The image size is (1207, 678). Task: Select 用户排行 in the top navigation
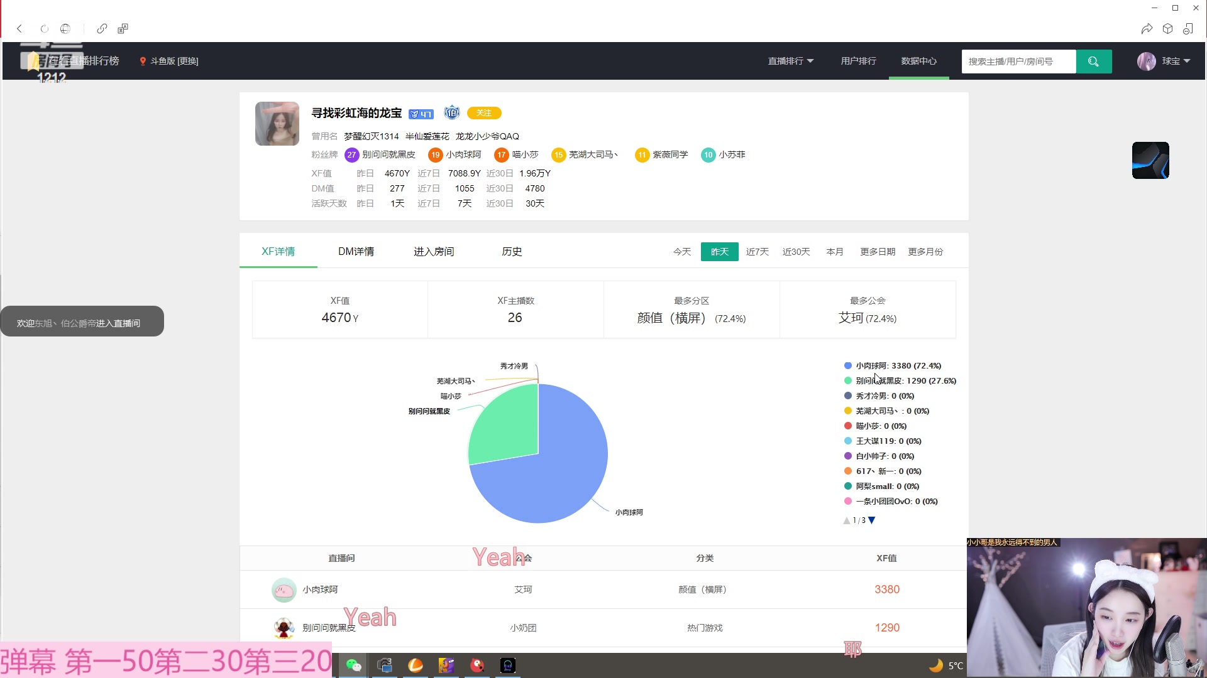tap(858, 61)
